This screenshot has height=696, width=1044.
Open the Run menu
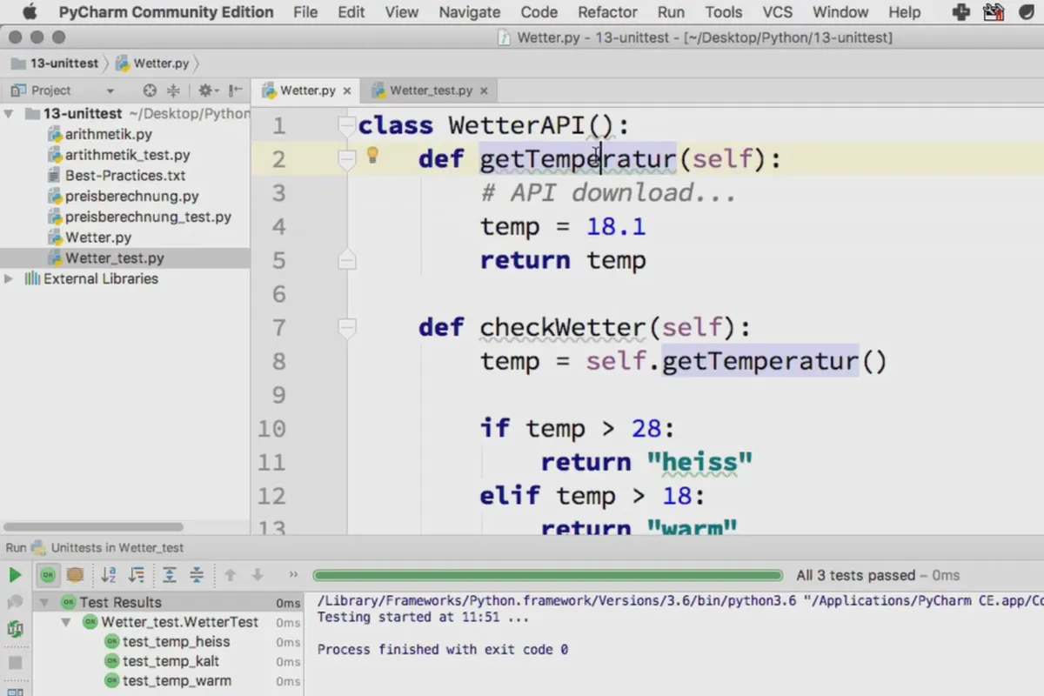click(671, 12)
